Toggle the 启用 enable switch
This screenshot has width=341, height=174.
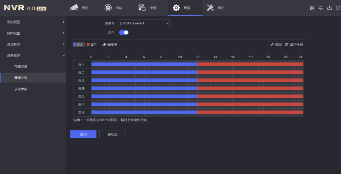coord(123,32)
